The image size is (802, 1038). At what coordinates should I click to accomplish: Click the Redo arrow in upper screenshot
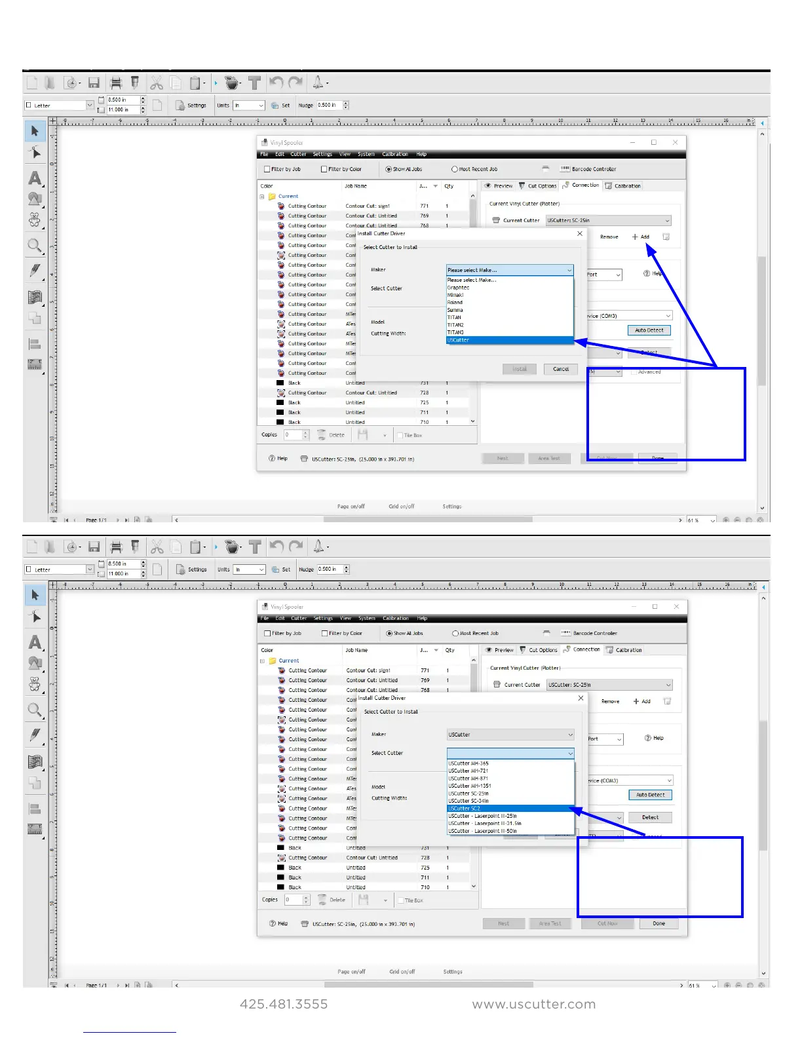(296, 83)
